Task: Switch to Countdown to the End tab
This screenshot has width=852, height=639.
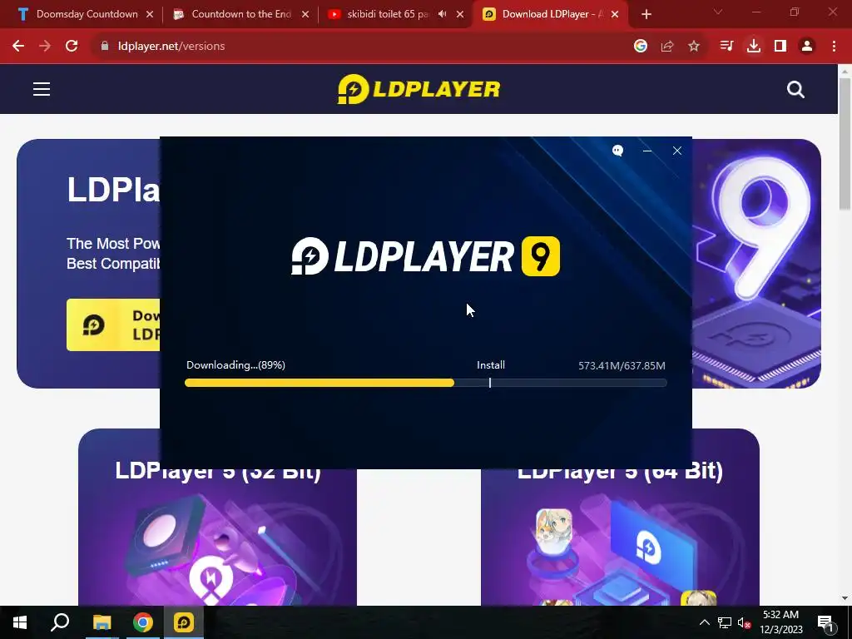Action: (x=240, y=14)
